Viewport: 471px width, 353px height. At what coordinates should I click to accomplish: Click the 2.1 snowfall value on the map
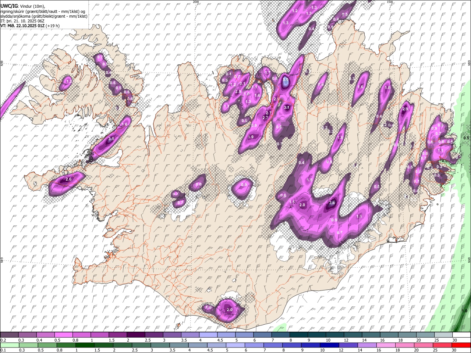(242, 84)
